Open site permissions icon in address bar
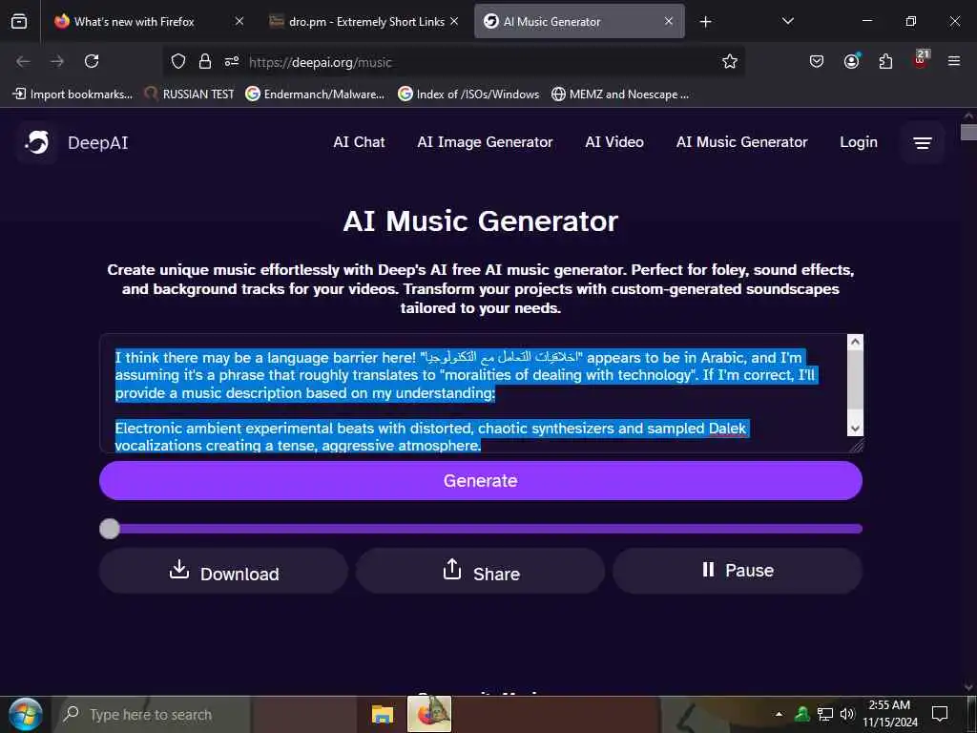 [x=232, y=61]
